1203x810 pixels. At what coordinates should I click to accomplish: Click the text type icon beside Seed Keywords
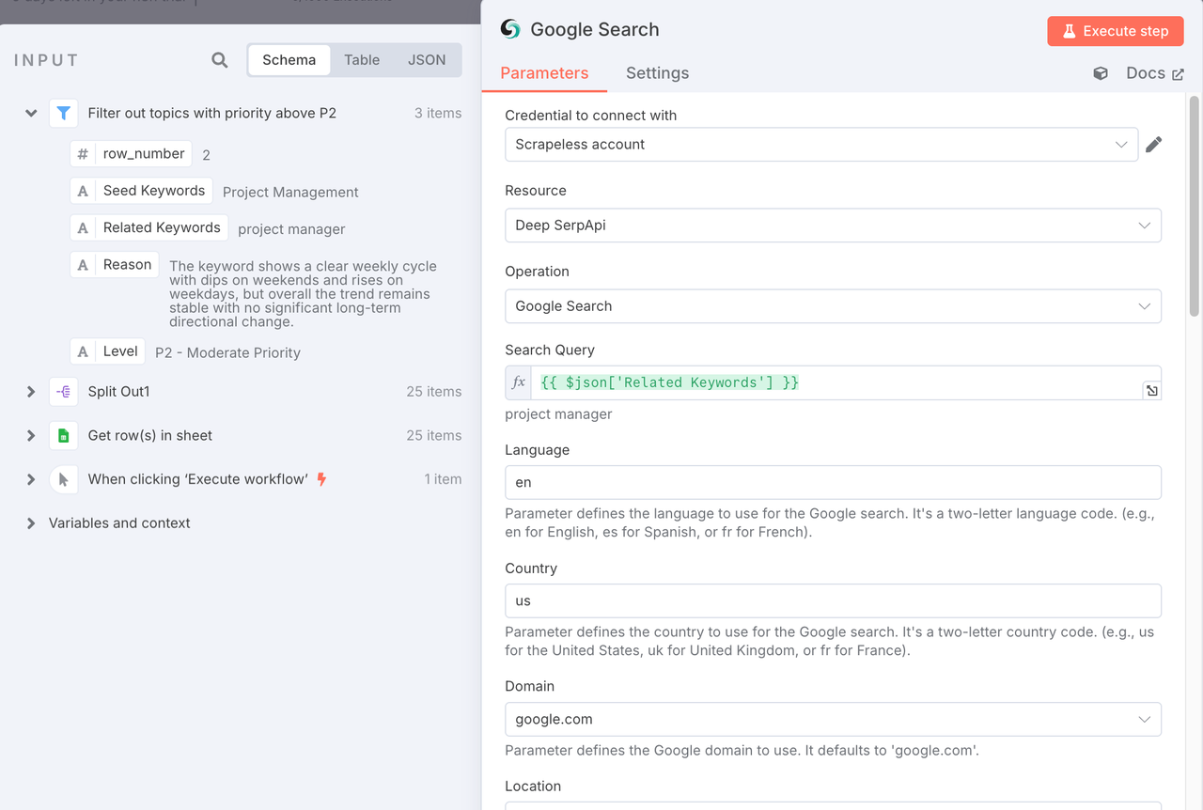pyautogui.click(x=83, y=191)
